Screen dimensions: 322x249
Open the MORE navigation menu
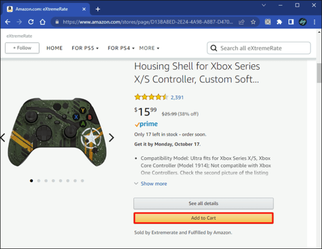click(x=149, y=48)
